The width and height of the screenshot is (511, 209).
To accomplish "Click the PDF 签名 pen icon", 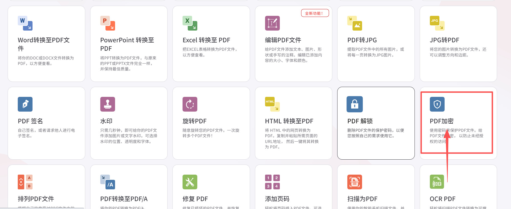I will coord(25,104).
